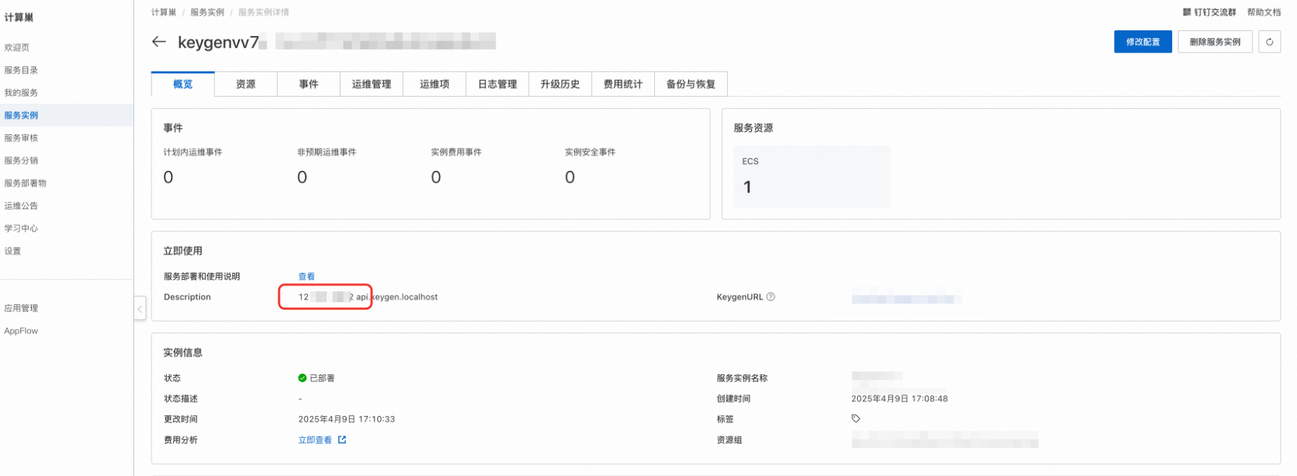1297x476 pixels.
Task: Open 我的服务 in the sidebar
Action: coord(21,92)
